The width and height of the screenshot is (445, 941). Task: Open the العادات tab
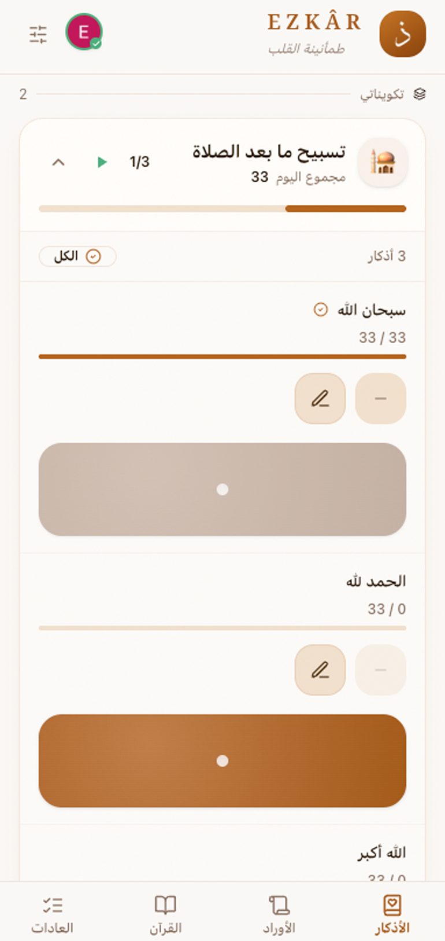(53, 914)
